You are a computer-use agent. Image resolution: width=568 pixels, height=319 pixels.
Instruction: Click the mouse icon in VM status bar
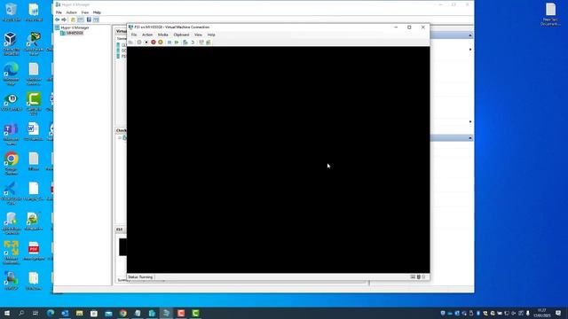[x=418, y=277]
